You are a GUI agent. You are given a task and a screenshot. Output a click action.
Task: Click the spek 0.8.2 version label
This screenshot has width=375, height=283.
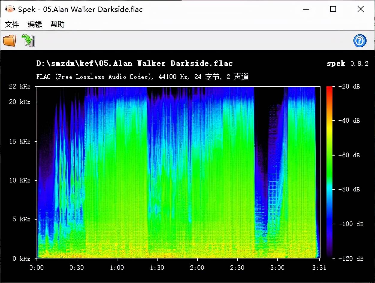[347, 63]
